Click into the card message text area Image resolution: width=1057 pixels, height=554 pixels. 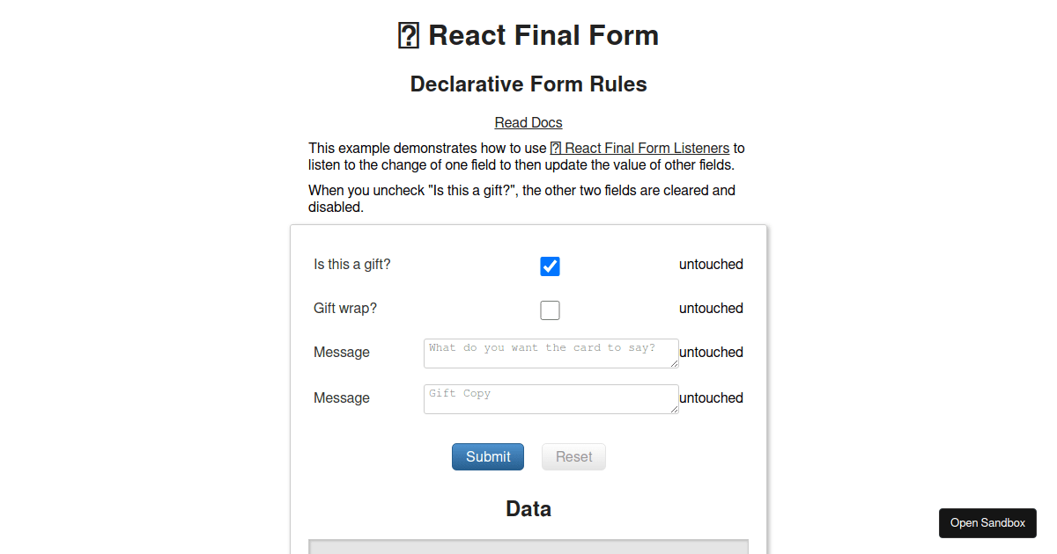tap(546, 353)
